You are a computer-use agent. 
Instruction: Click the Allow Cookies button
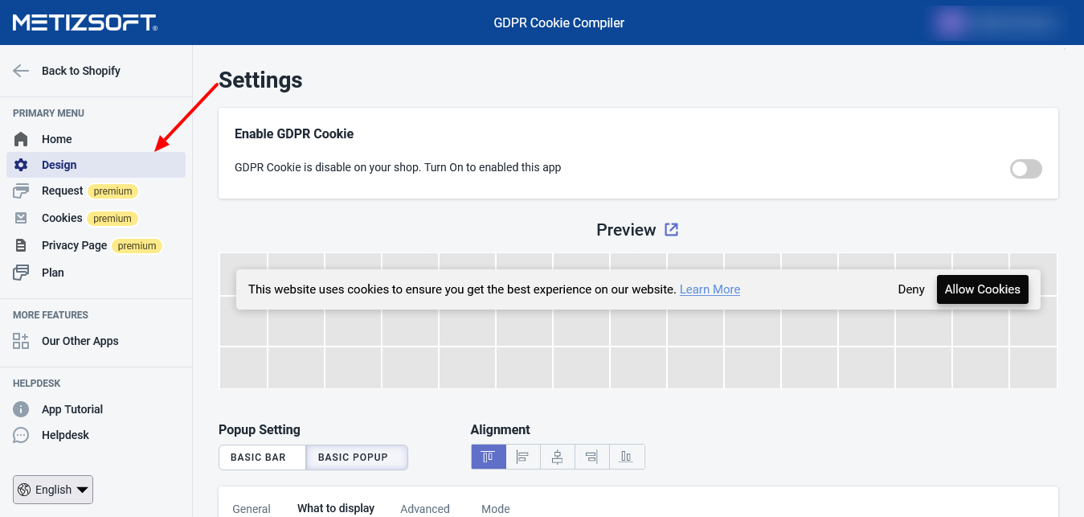[982, 289]
